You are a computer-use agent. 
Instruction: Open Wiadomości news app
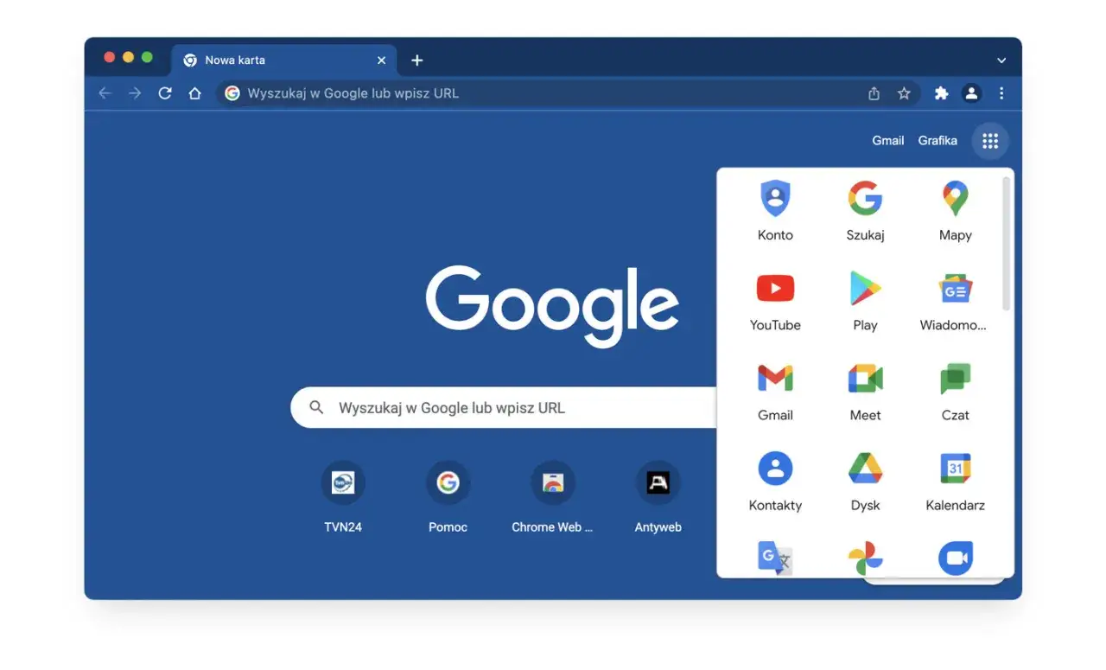click(955, 301)
